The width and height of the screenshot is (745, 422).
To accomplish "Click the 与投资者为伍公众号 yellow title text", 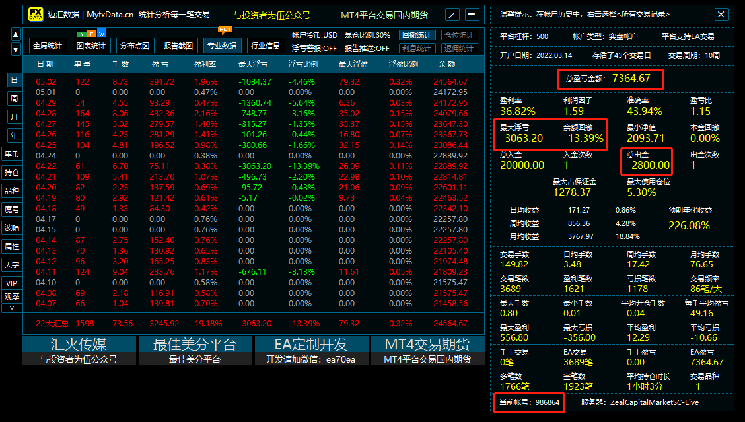I will [271, 15].
